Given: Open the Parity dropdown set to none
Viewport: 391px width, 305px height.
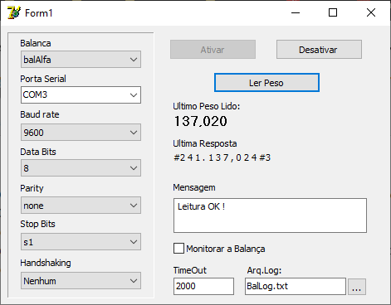Looking at the screenshot, I should 81,206.
